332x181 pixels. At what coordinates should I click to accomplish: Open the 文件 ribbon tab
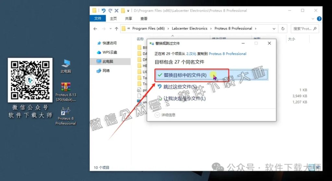98,18
